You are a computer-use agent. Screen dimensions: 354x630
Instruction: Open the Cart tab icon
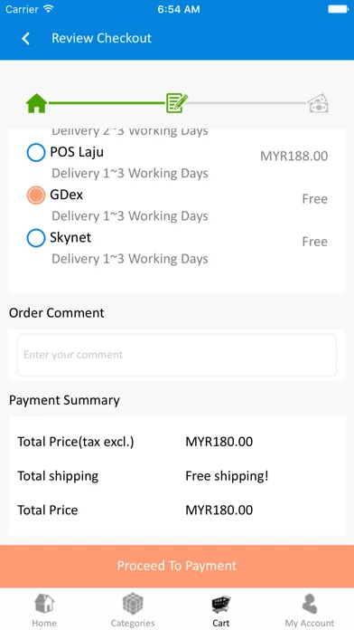221,605
